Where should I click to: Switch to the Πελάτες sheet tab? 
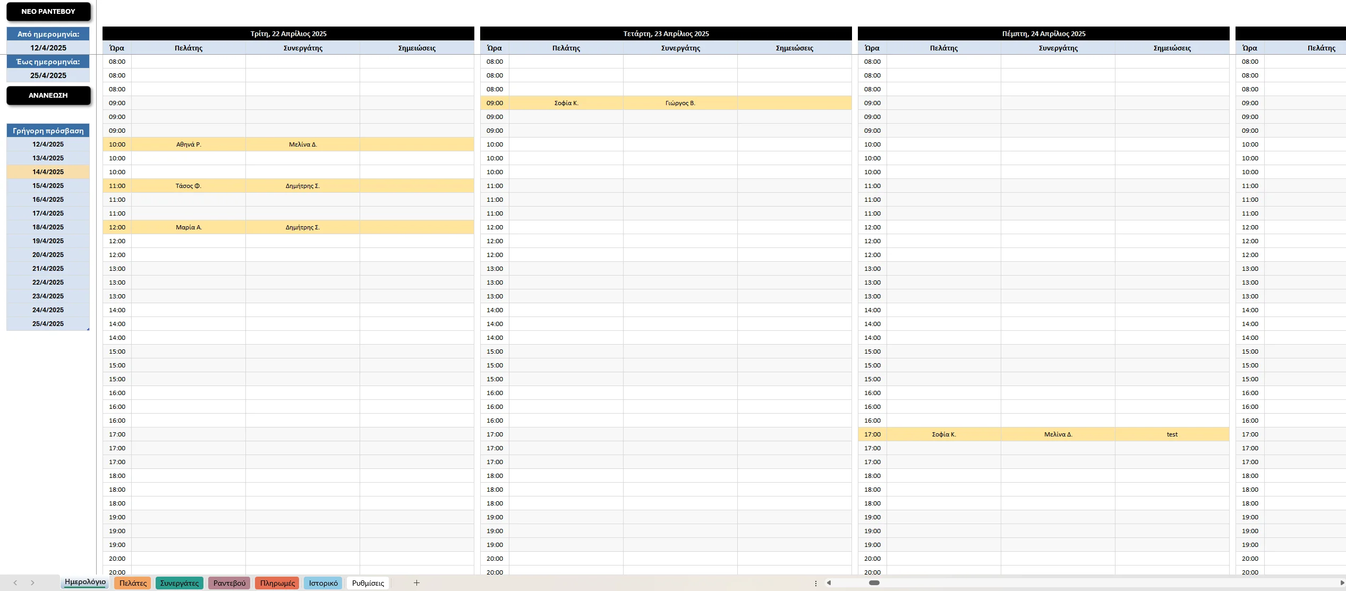pyautogui.click(x=133, y=583)
